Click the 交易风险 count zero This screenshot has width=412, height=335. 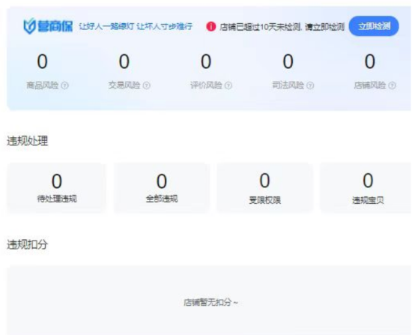click(x=124, y=61)
